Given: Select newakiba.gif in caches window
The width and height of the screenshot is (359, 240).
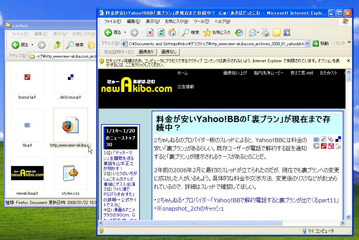Looking at the screenshot, I should pos(27,176).
